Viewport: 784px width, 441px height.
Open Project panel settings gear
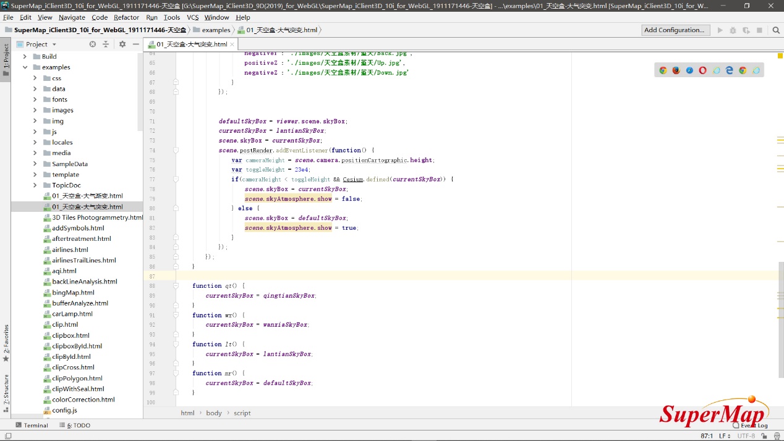coord(122,44)
